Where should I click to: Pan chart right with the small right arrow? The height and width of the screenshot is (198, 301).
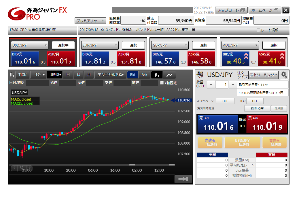tap(29, 168)
